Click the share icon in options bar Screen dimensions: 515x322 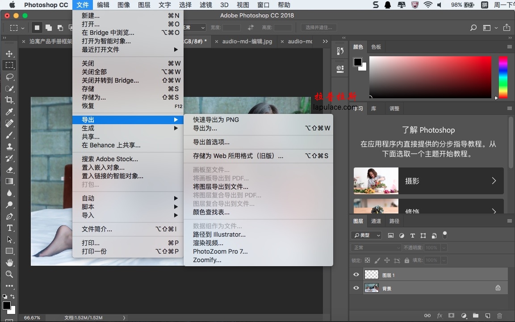507,27
